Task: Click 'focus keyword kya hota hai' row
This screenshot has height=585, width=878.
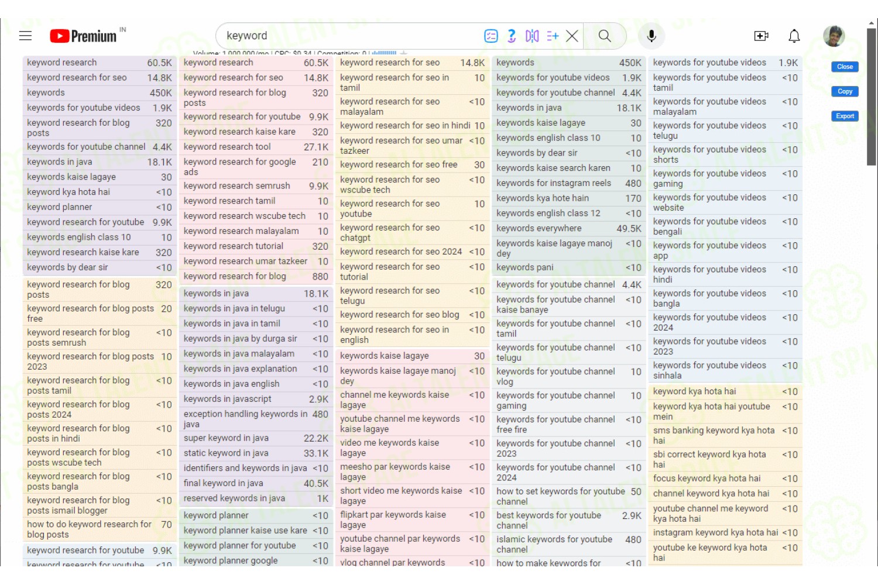Action: pos(726,479)
